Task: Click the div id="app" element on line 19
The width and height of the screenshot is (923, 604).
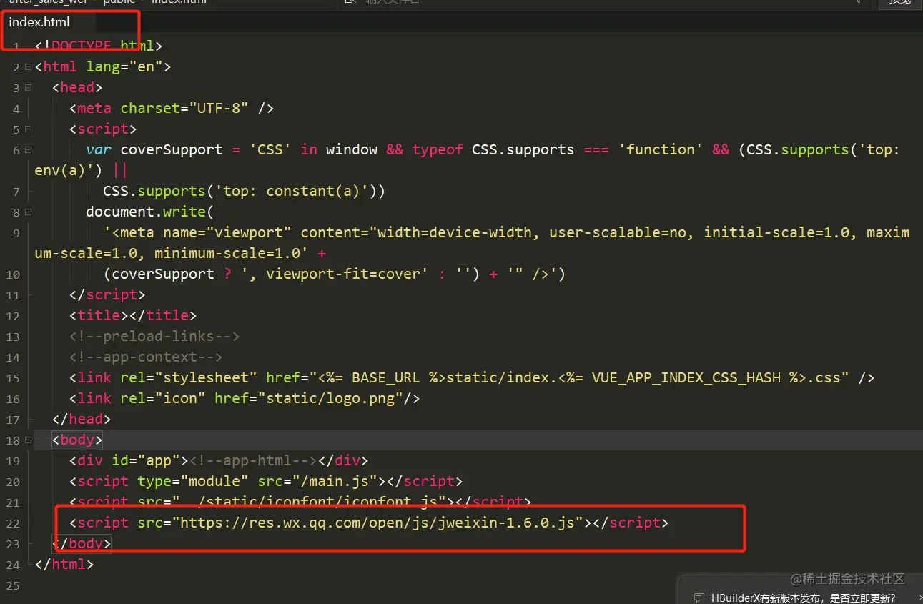Action: point(219,461)
